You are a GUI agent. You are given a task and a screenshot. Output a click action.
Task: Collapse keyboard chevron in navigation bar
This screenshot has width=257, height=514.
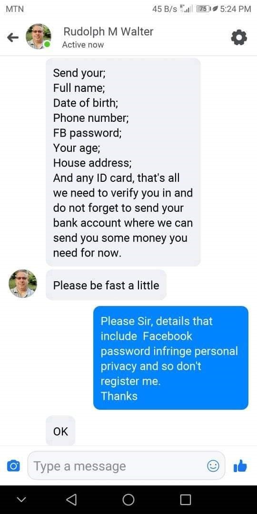pos(21,500)
